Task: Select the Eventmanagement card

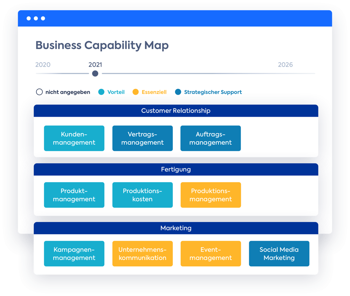Action: (x=211, y=253)
